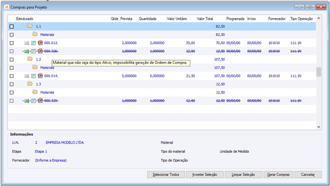330x186 pixels.
Task: Click the Valor Unitário column header
Action: click(x=181, y=19)
